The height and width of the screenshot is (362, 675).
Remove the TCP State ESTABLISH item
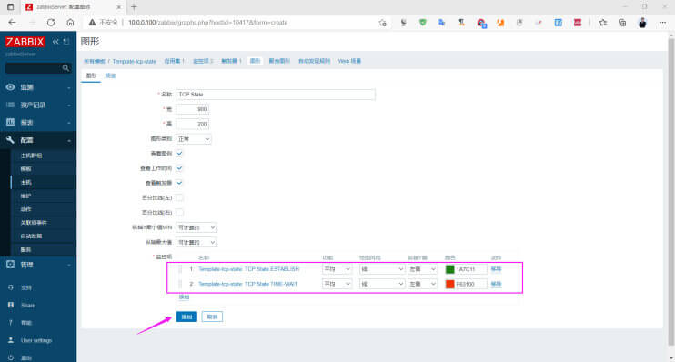tap(496, 269)
